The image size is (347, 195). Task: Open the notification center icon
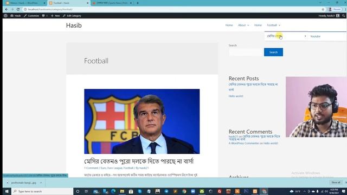(x=343, y=191)
